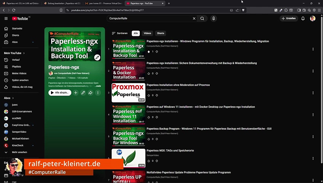This screenshot has width=323, height=183.
Task: Open the notifications bell
Action: (x=303, y=19)
